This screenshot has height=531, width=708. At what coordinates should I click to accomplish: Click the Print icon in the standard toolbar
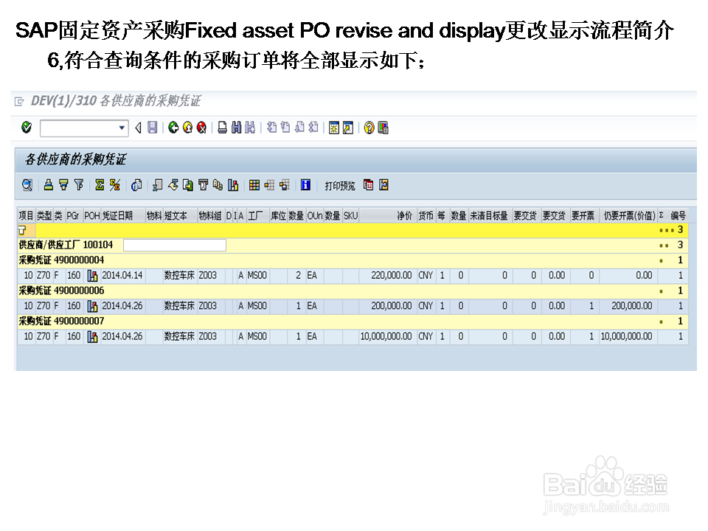[x=223, y=128]
